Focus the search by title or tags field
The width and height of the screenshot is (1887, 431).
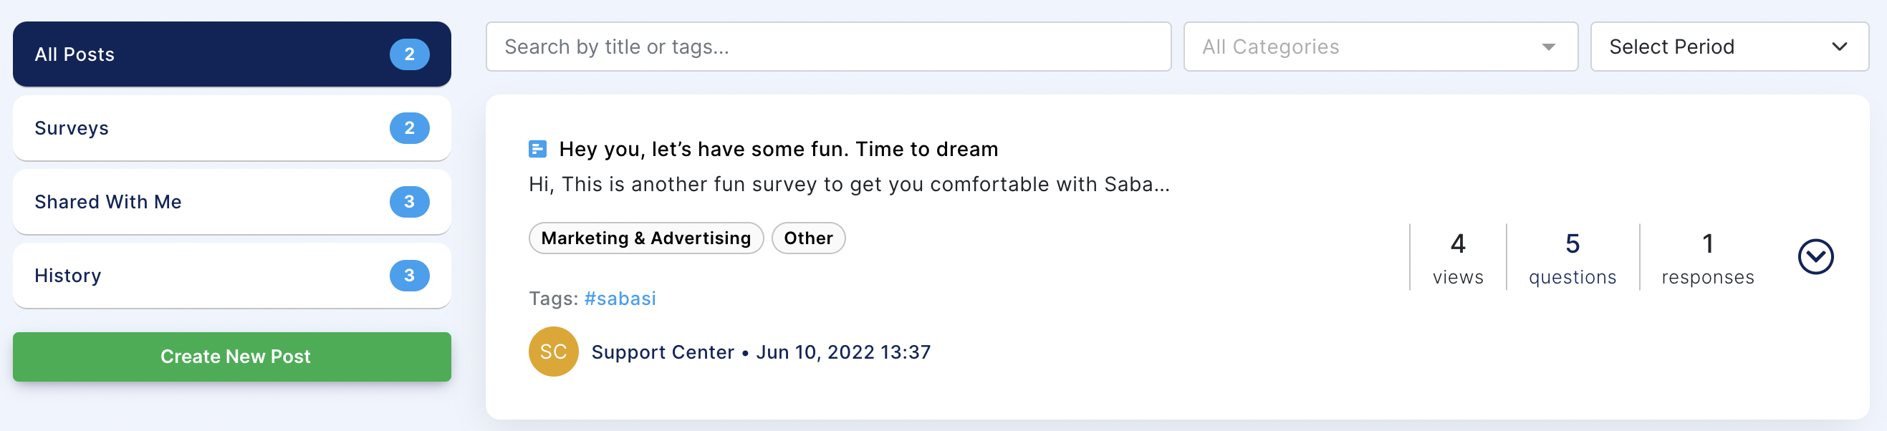pyautogui.click(x=827, y=47)
